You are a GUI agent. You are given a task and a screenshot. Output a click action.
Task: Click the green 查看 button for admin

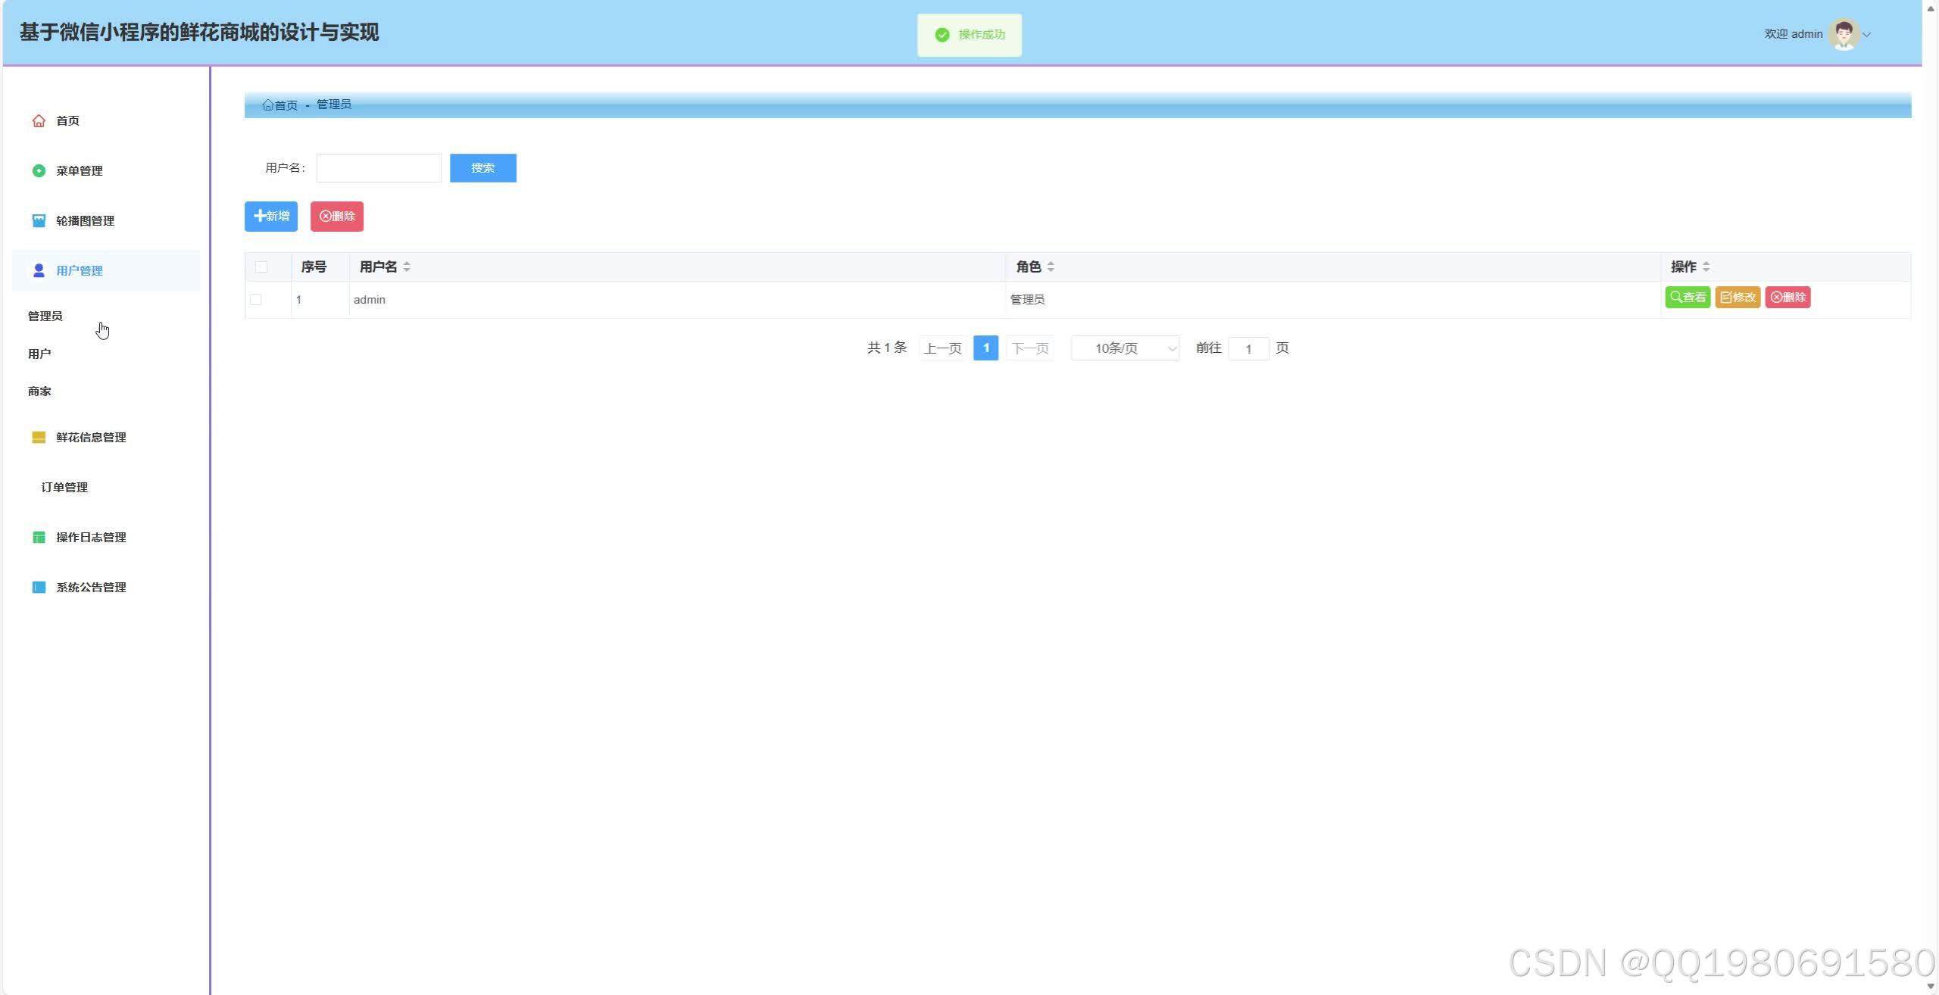(x=1688, y=298)
